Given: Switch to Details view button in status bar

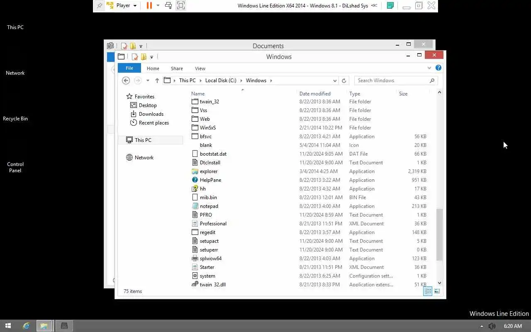Looking at the screenshot, I should pos(428,291).
